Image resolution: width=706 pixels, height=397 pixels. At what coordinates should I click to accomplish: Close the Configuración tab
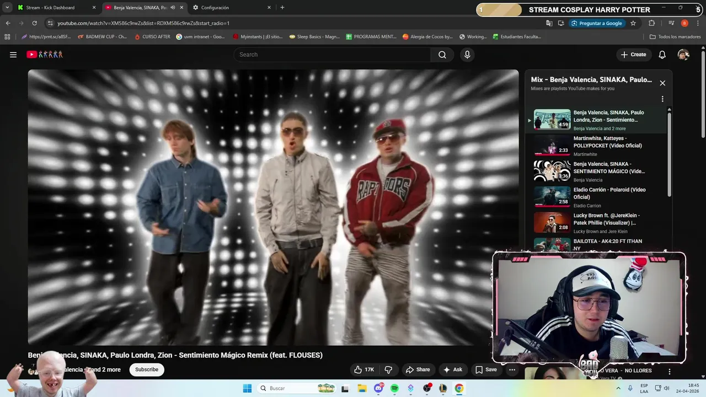click(269, 8)
